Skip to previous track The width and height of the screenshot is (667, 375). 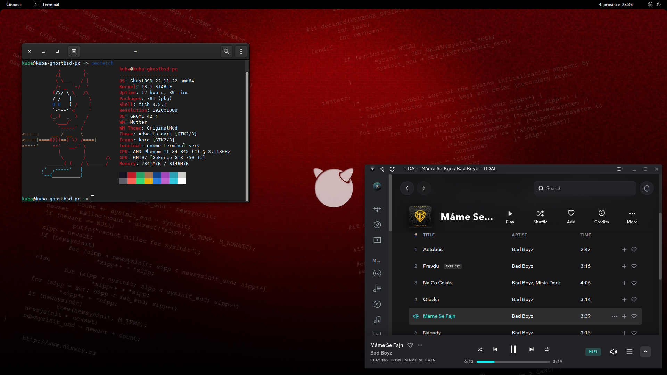[495, 349]
